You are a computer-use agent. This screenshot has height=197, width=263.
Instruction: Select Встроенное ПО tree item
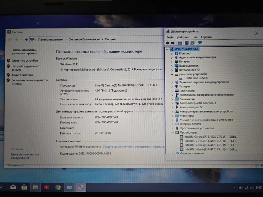click(189, 70)
